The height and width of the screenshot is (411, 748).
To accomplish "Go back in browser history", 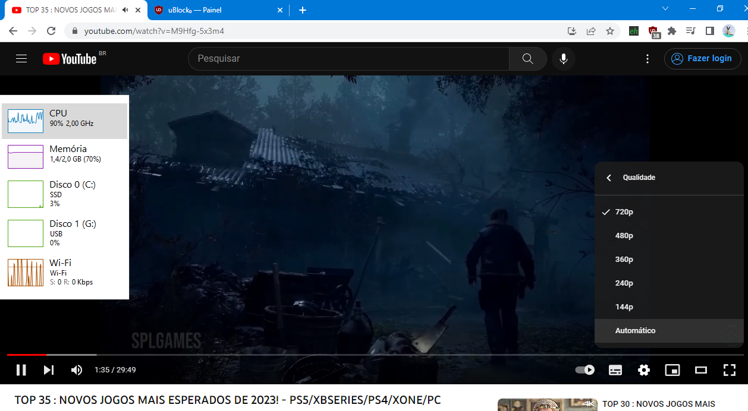I will point(13,31).
